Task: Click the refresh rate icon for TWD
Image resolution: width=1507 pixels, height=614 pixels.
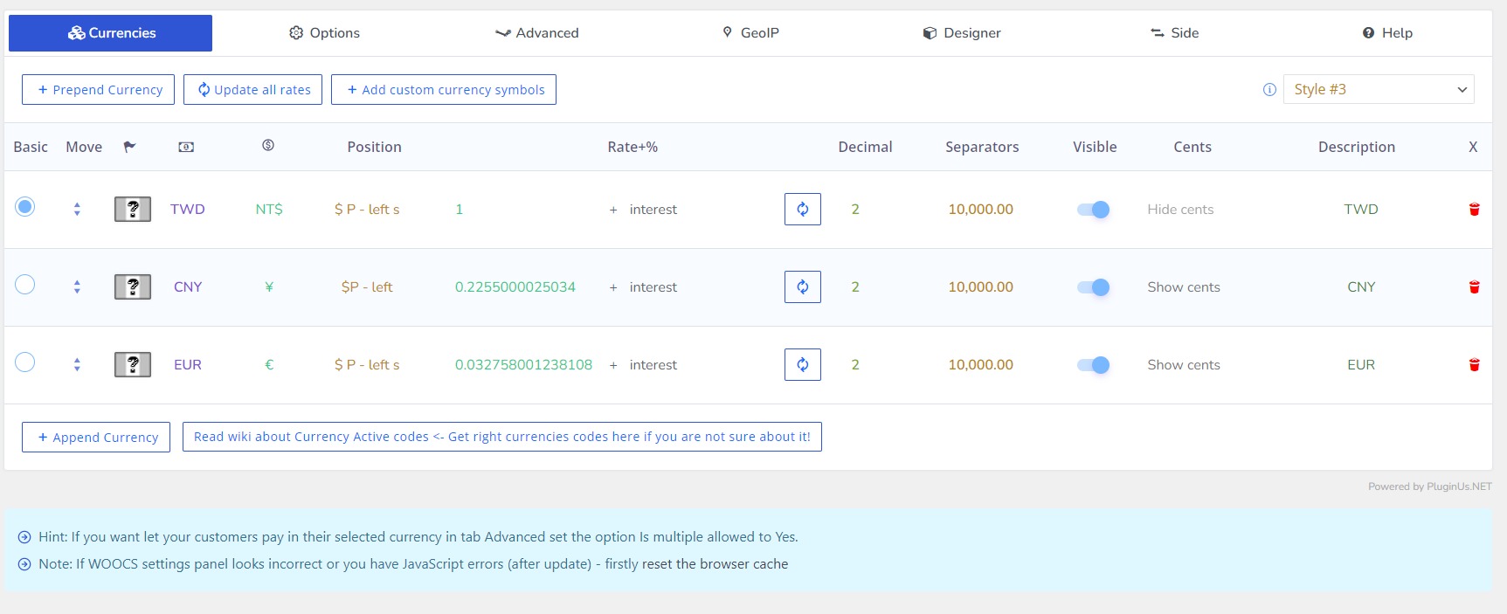Action: tap(802, 210)
